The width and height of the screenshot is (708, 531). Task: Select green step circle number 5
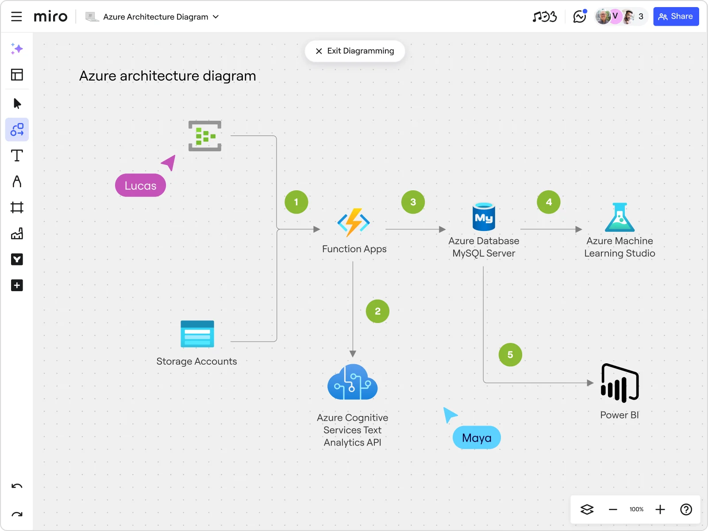pos(510,355)
